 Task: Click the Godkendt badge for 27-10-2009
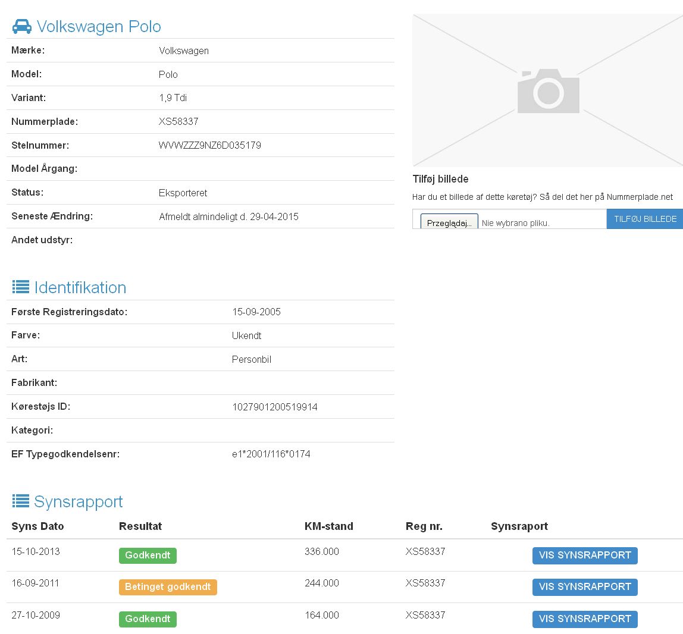pyautogui.click(x=148, y=619)
